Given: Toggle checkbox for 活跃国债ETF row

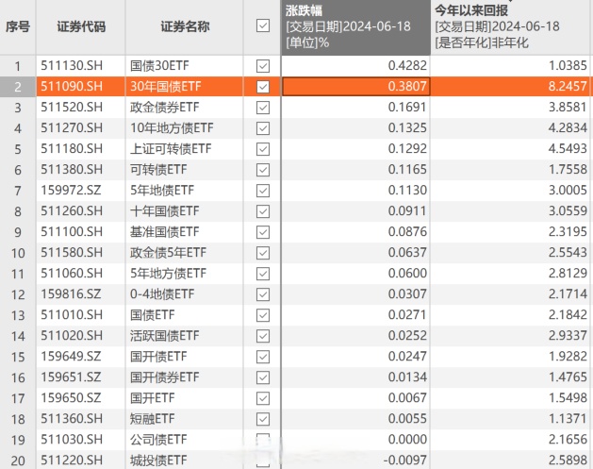Looking at the screenshot, I should pyautogui.click(x=263, y=336).
